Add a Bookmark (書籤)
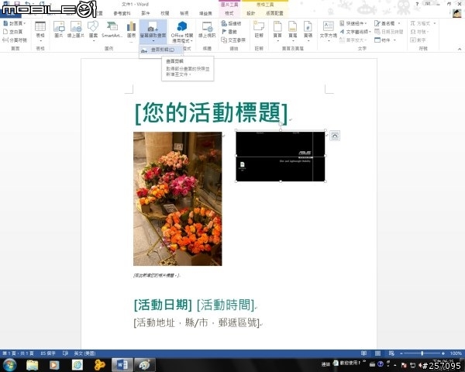 (x=229, y=32)
